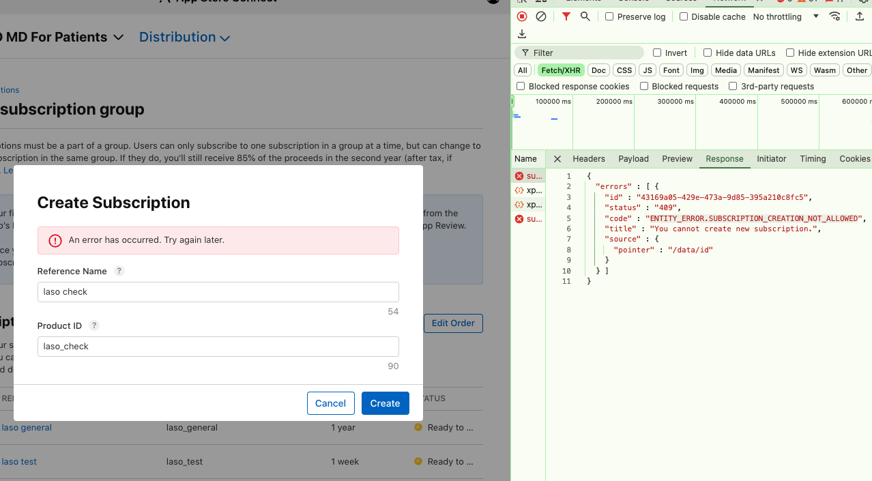Image resolution: width=872 pixels, height=481 pixels.
Task: Switch to the Headers tab
Action: pos(588,159)
